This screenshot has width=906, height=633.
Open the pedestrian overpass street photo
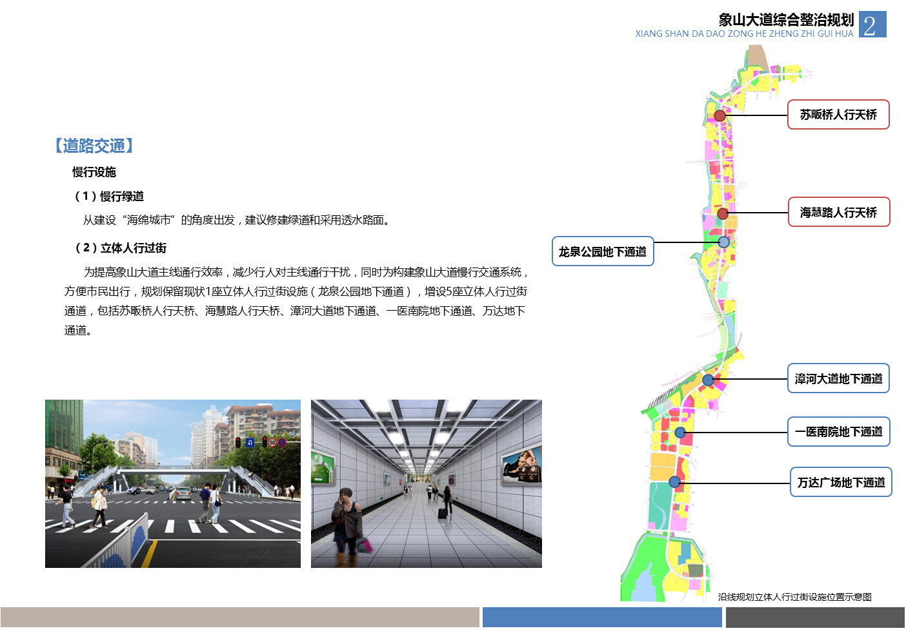click(173, 483)
